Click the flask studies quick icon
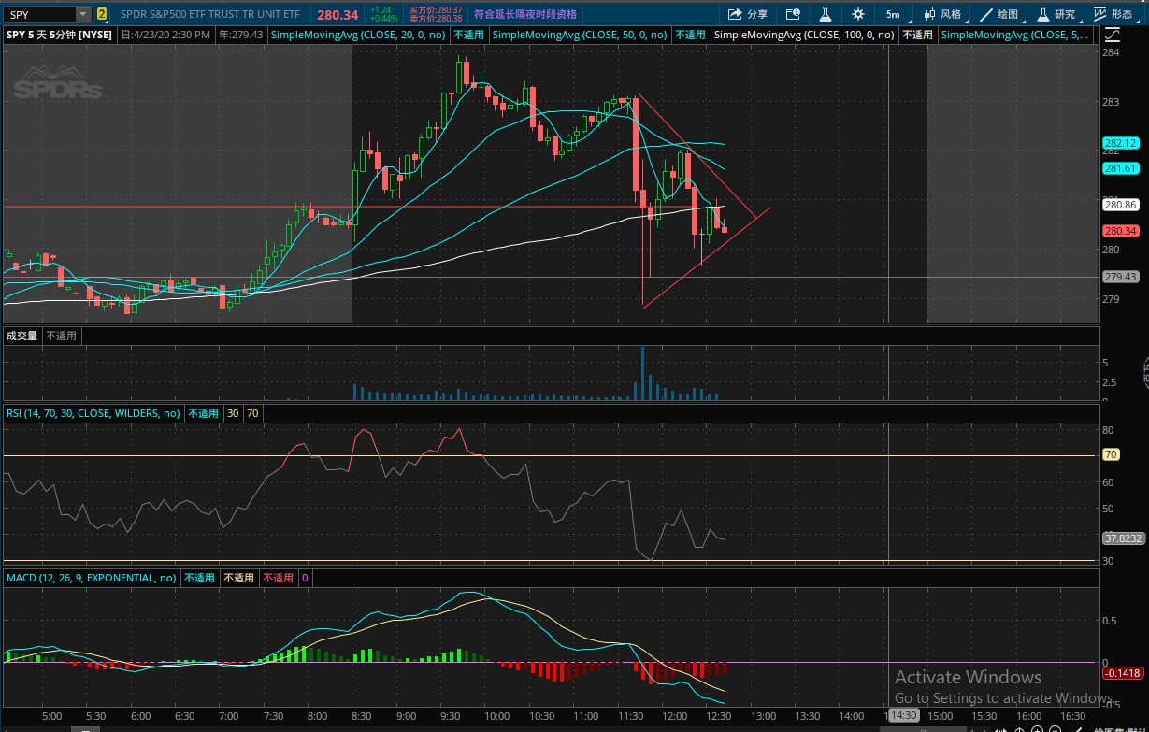 (x=826, y=14)
